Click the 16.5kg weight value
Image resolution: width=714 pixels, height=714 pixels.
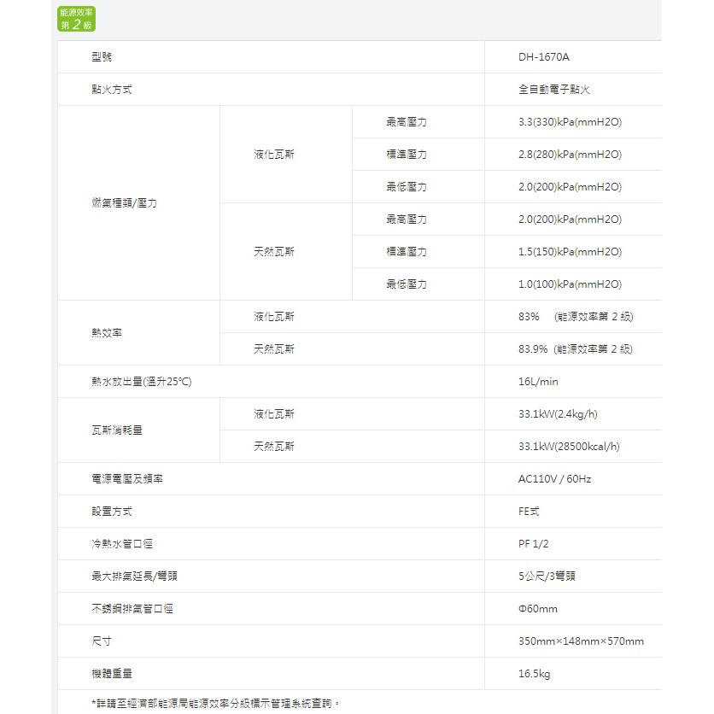(534, 674)
